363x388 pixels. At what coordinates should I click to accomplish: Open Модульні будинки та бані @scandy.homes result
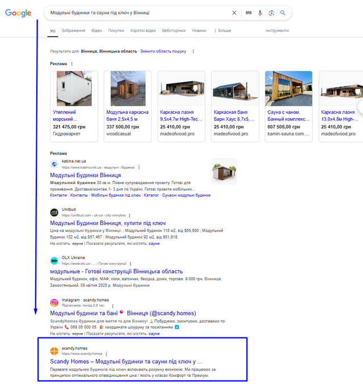coord(123,313)
